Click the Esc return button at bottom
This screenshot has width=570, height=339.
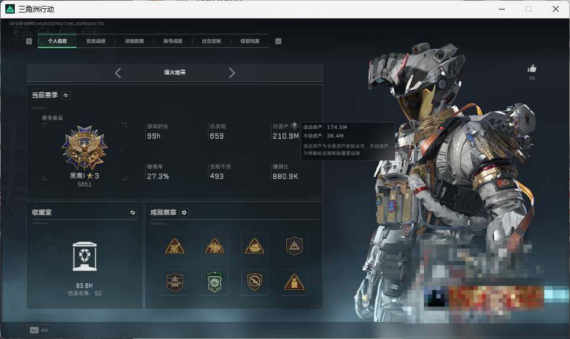pos(39,330)
